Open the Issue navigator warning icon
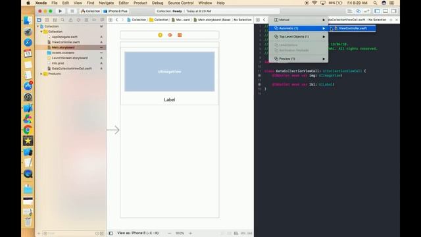This screenshot has height=237, width=421. click(x=70, y=20)
